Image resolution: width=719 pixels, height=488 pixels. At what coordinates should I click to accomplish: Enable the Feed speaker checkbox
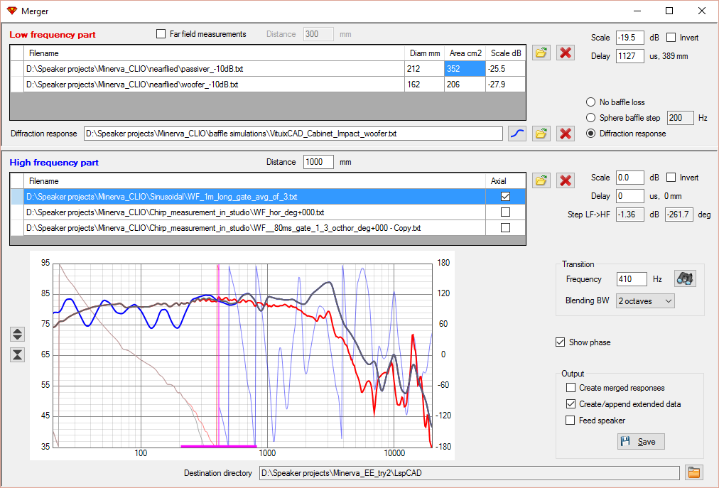pyautogui.click(x=571, y=420)
